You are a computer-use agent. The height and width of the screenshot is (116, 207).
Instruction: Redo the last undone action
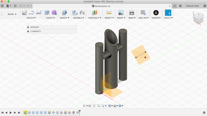27,6
